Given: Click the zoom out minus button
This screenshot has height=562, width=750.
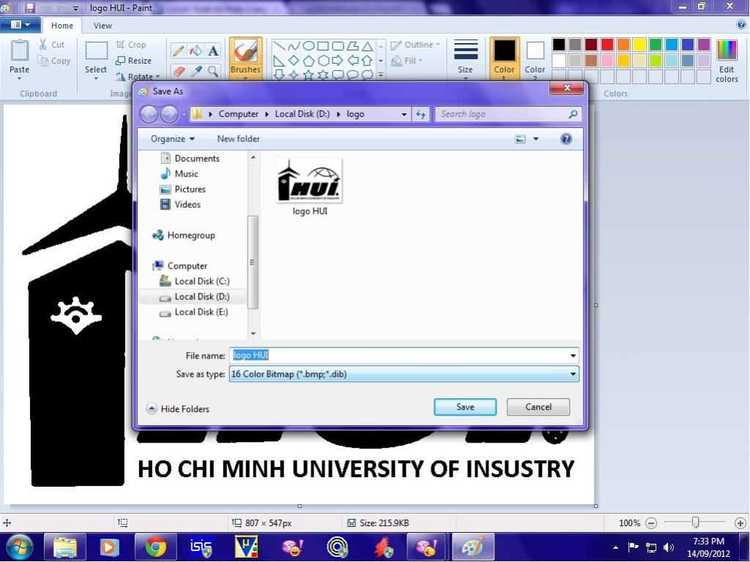Looking at the screenshot, I should [x=651, y=522].
